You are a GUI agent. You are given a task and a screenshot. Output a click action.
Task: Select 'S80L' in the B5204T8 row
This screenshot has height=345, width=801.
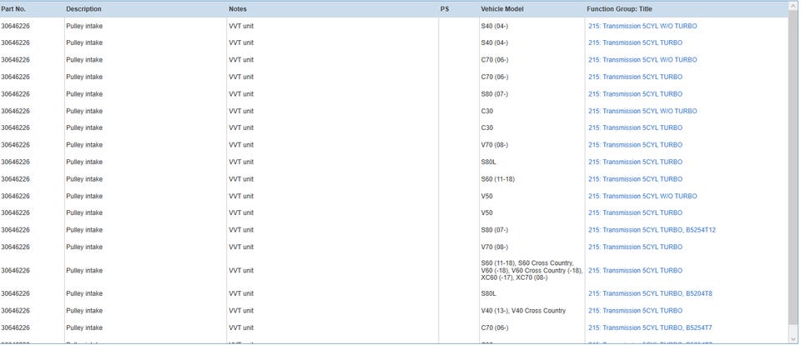coord(488,293)
